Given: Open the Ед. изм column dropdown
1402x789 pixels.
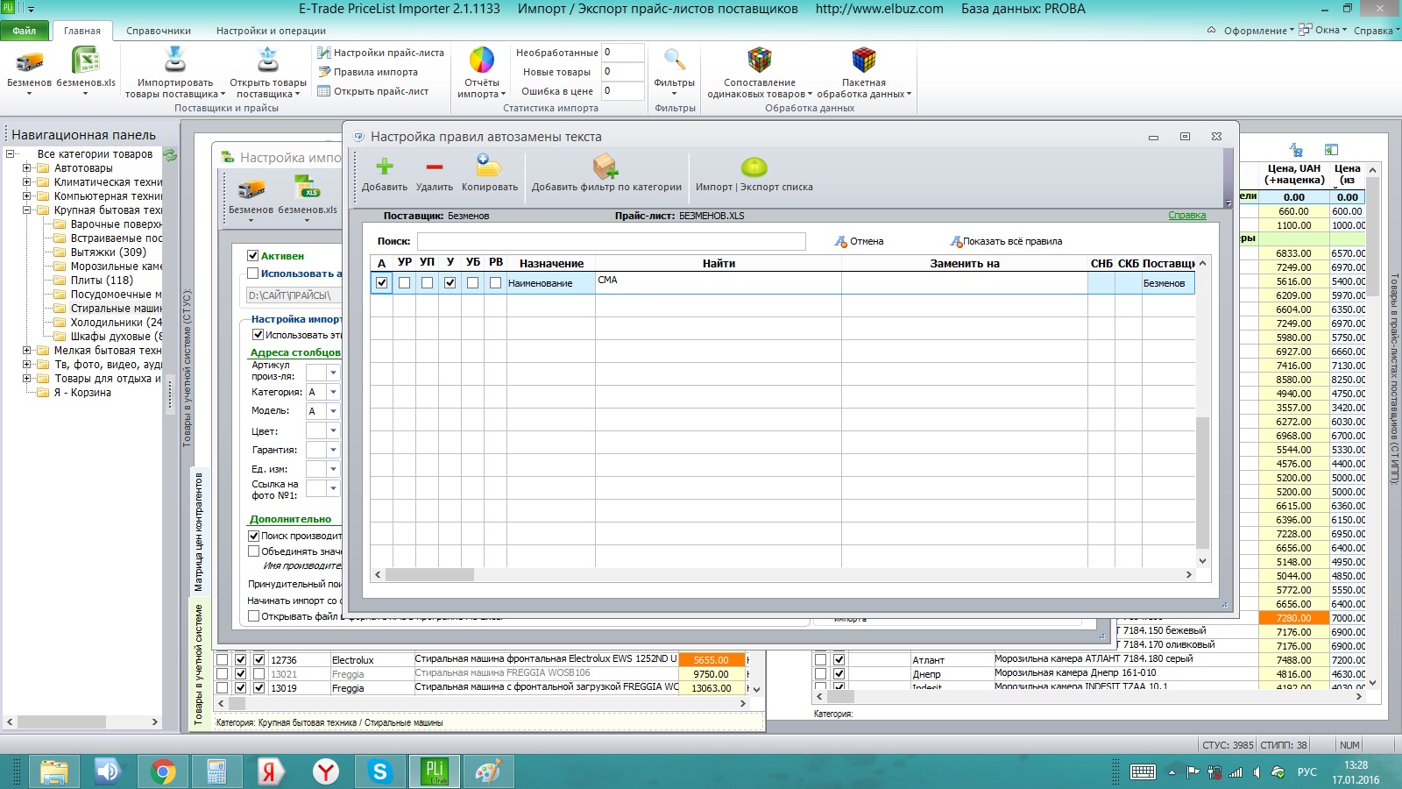Looking at the screenshot, I should pyautogui.click(x=333, y=469).
